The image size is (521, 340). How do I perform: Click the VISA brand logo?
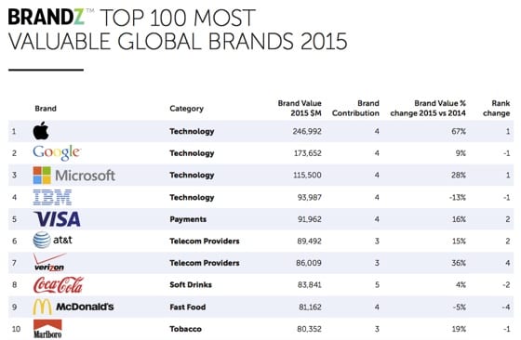coord(57,219)
